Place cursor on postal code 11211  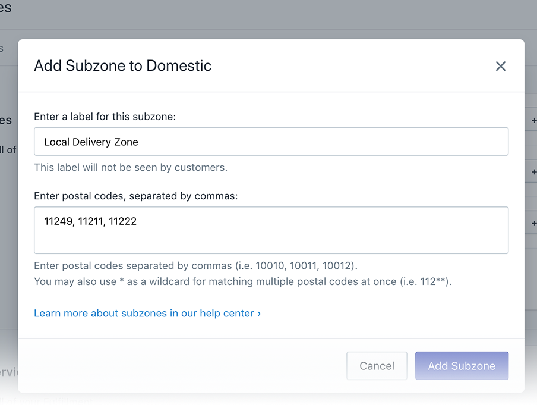(91, 221)
